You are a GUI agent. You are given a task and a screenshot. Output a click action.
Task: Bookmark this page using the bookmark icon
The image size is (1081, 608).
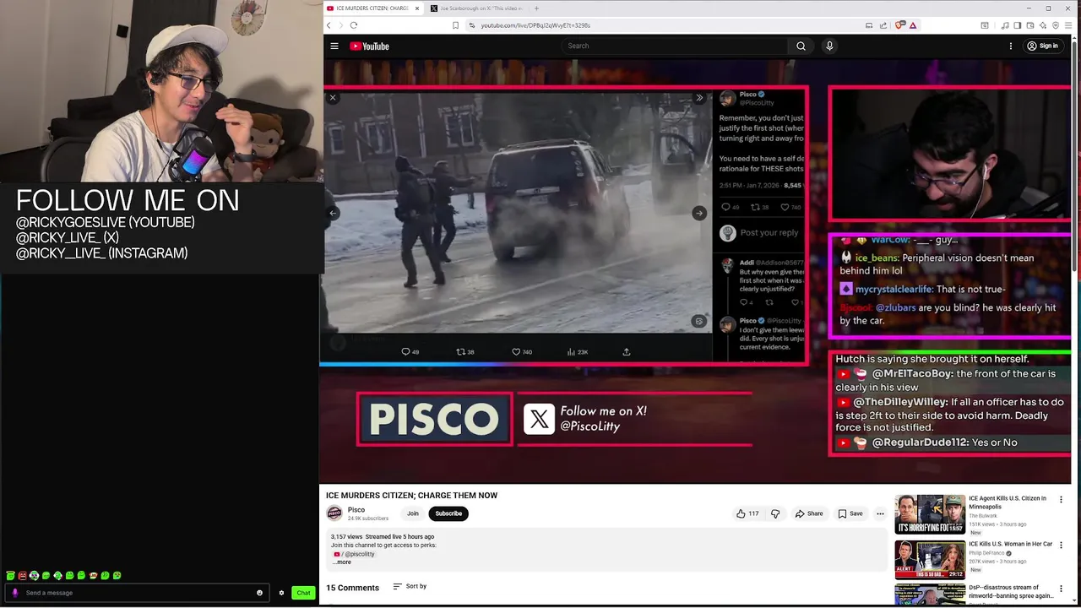tap(455, 25)
